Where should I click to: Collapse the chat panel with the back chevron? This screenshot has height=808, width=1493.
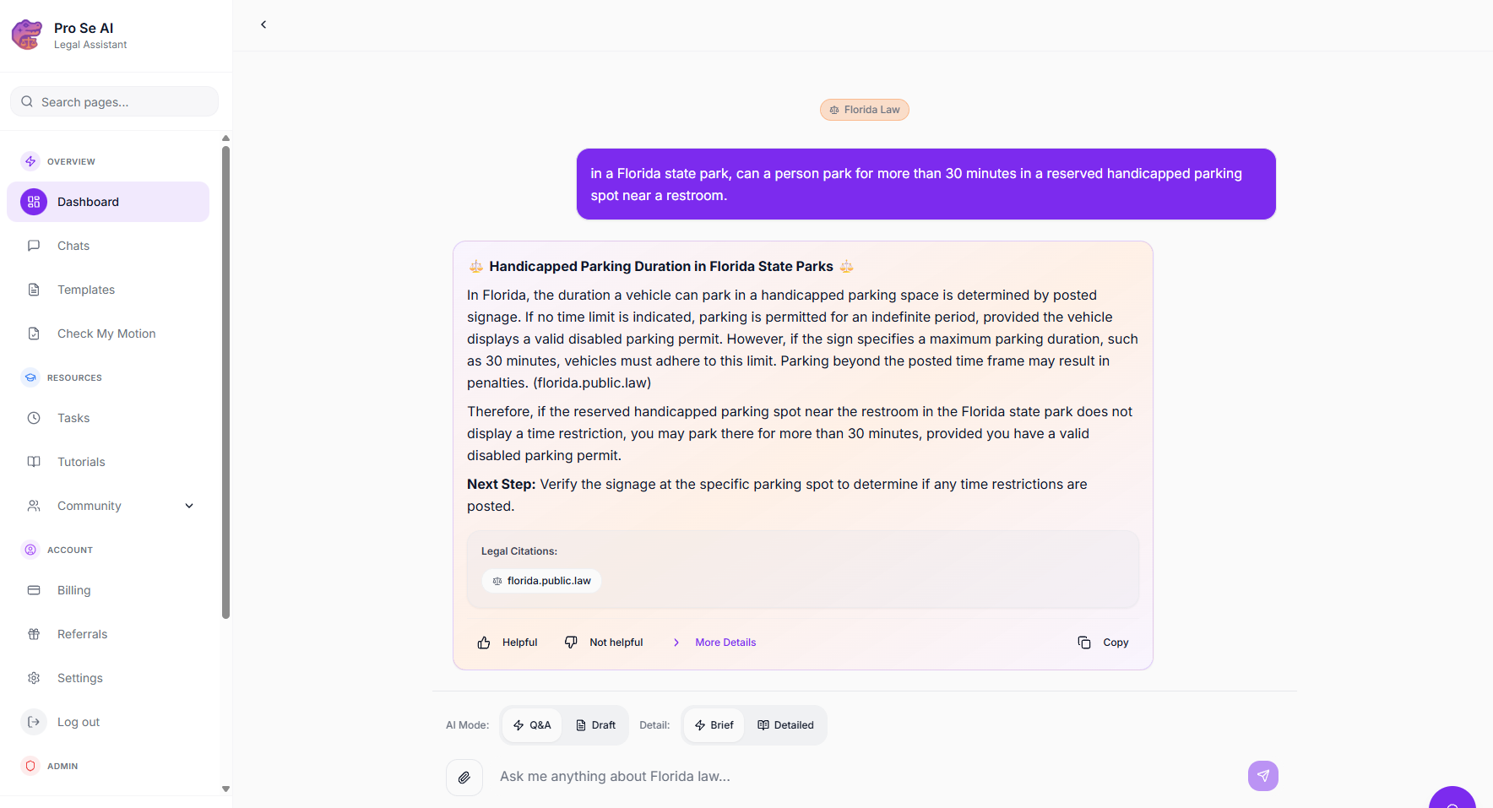click(x=263, y=24)
